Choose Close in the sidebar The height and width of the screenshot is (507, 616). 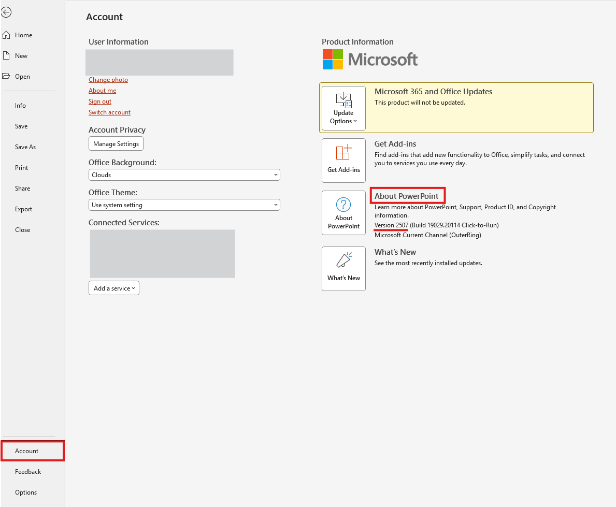click(x=22, y=230)
